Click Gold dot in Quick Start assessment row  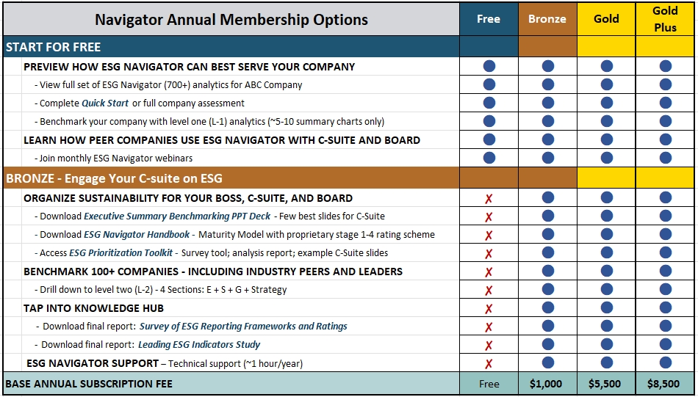click(x=606, y=103)
